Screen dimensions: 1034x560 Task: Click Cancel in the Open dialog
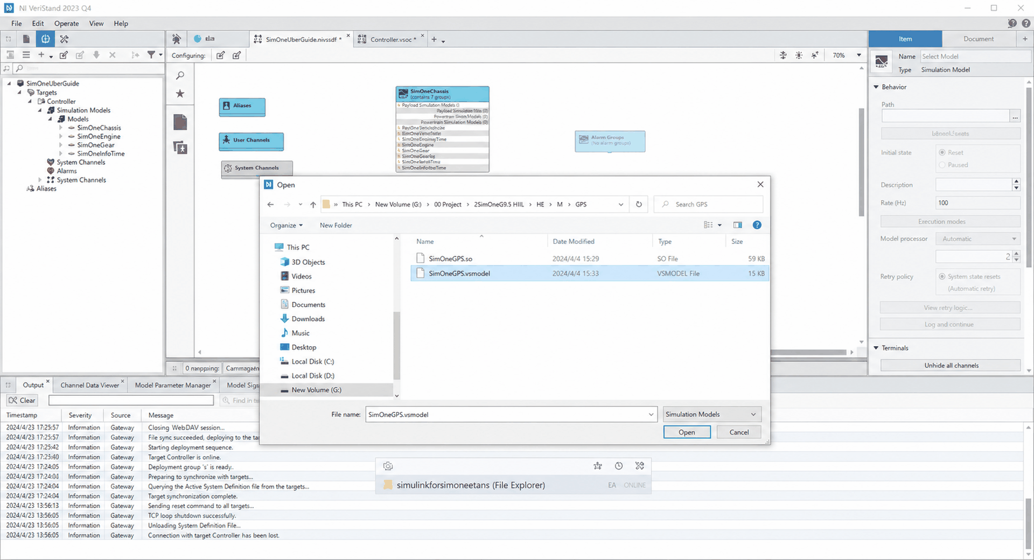pos(739,432)
